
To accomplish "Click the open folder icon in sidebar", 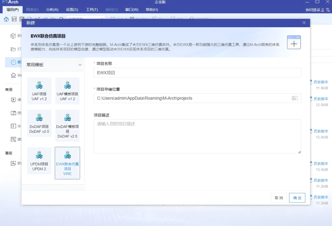I will 13,49.
